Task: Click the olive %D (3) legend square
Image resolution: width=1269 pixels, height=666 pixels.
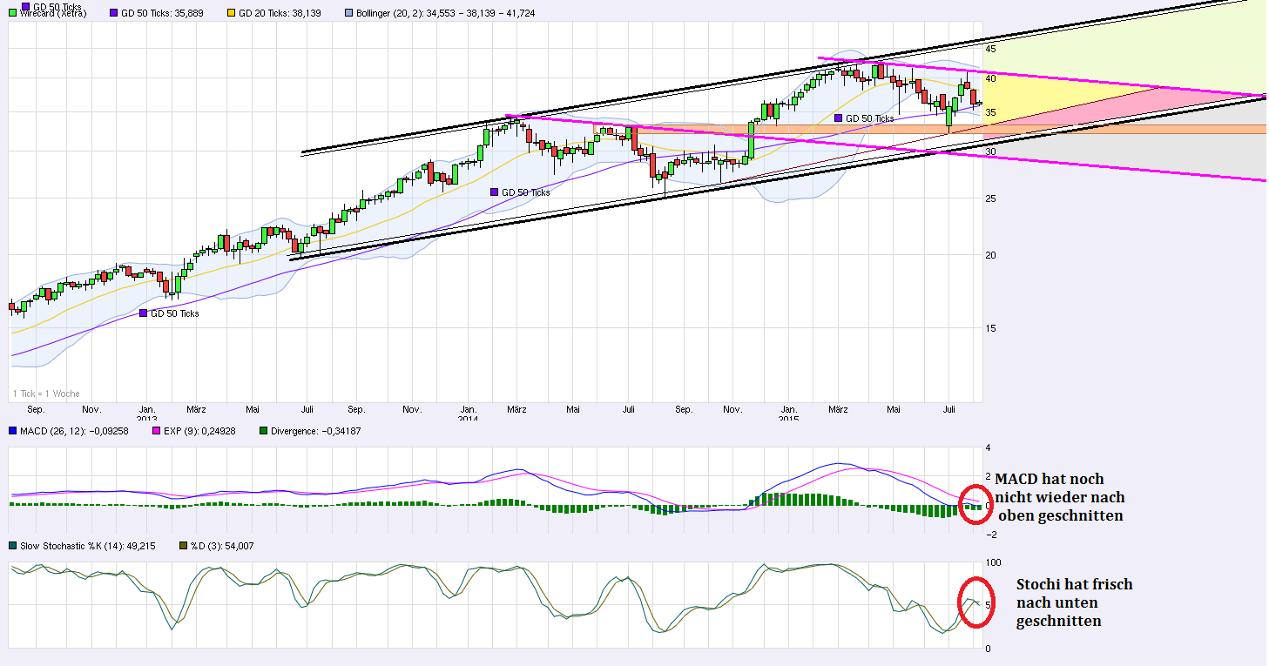Action: pos(183,544)
